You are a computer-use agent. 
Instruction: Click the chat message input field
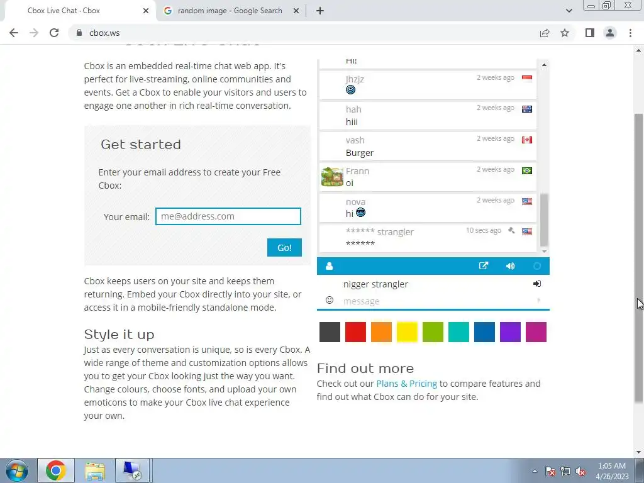click(x=438, y=301)
